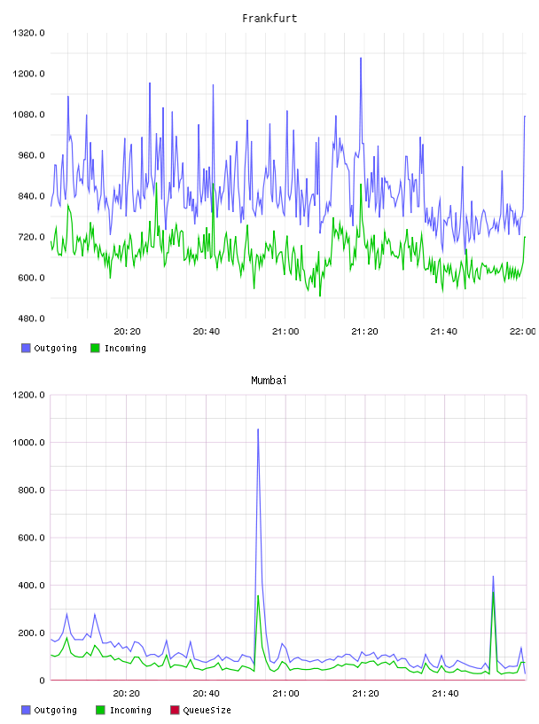This screenshot has height=724, width=539.
Task: Click the Incoming legend label under Frankfurt
Action: pos(125,348)
